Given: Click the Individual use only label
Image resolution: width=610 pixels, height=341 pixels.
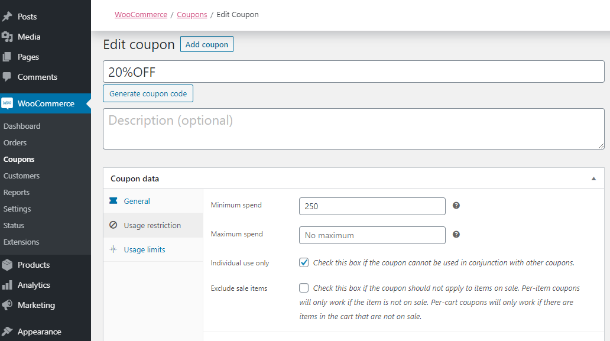Looking at the screenshot, I should tap(239, 263).
